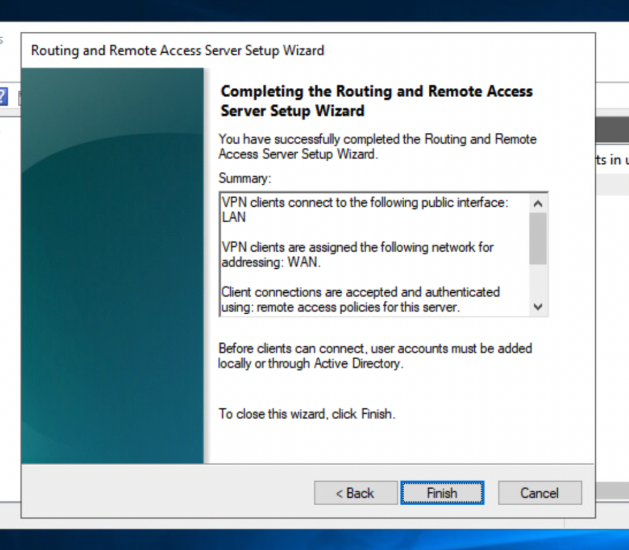The image size is (629, 550).
Task: Click Finish to complete the wizard
Action: click(442, 493)
